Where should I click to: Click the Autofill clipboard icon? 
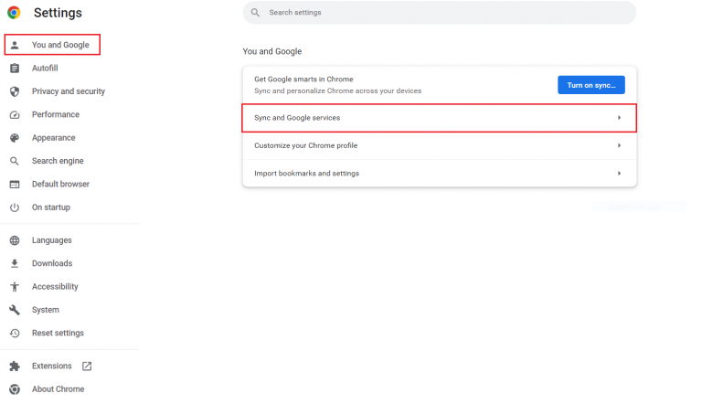(15, 68)
